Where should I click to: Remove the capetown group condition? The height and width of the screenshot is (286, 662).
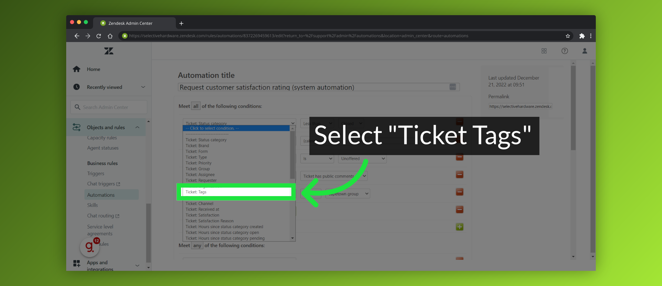click(x=460, y=192)
